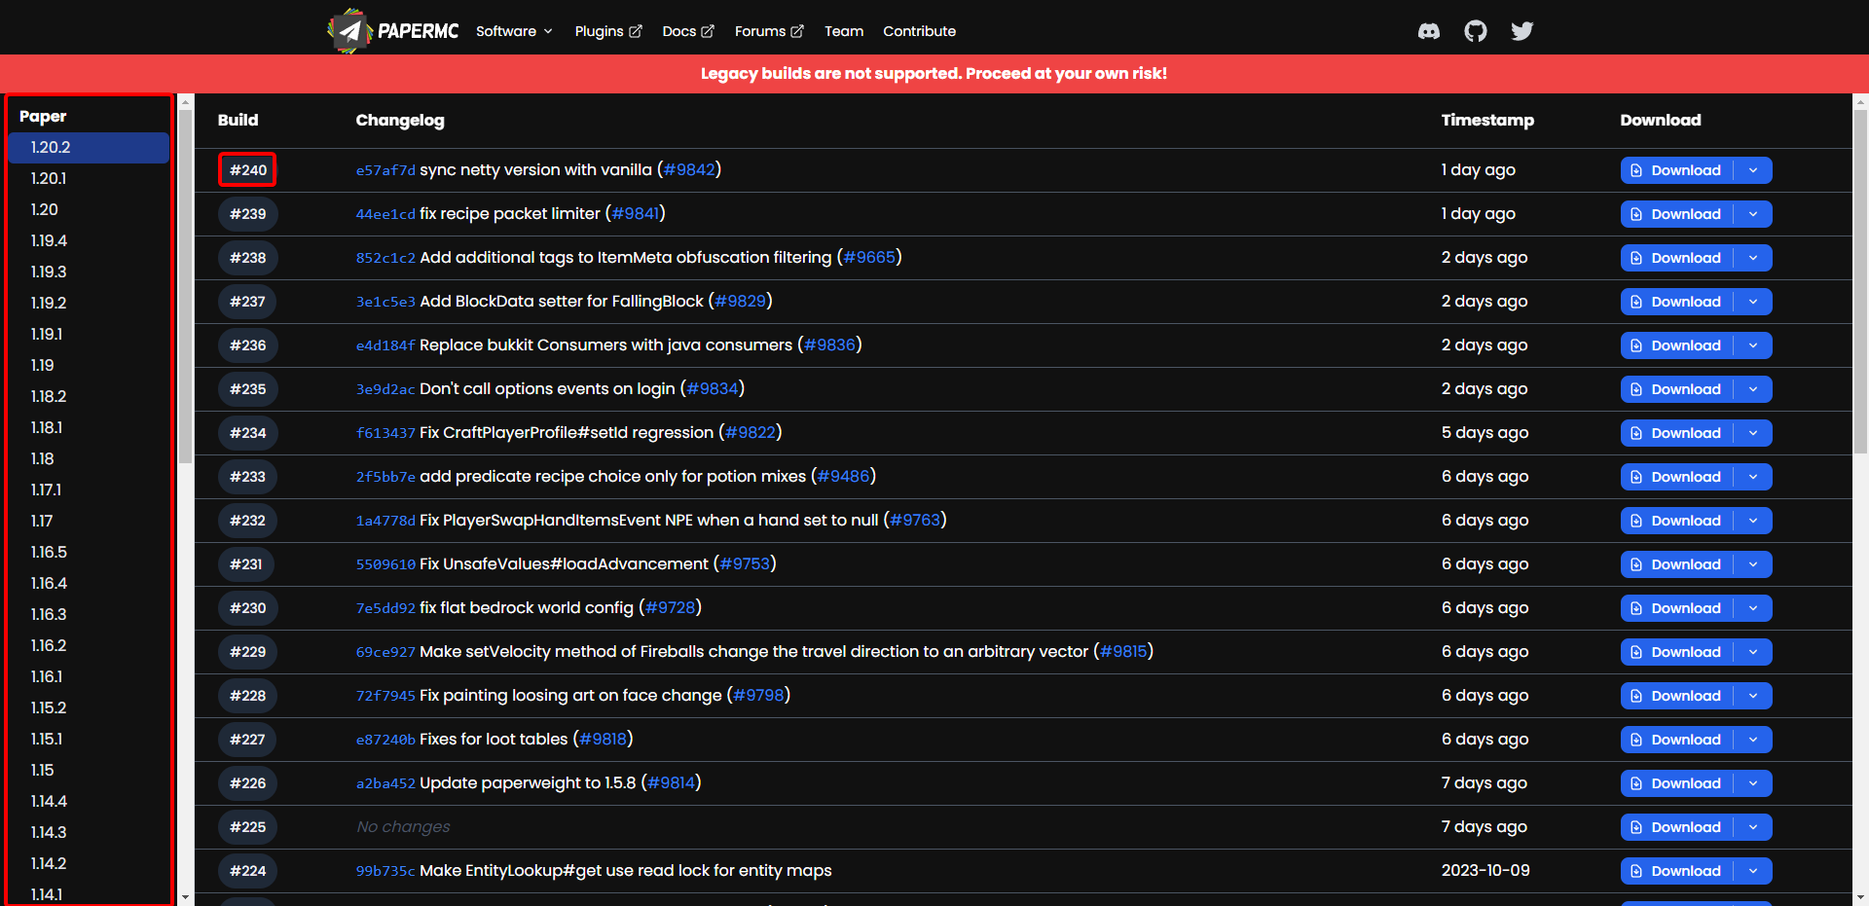Switch to version 1.16.5 builds
The image size is (1869, 906).
coord(49,552)
